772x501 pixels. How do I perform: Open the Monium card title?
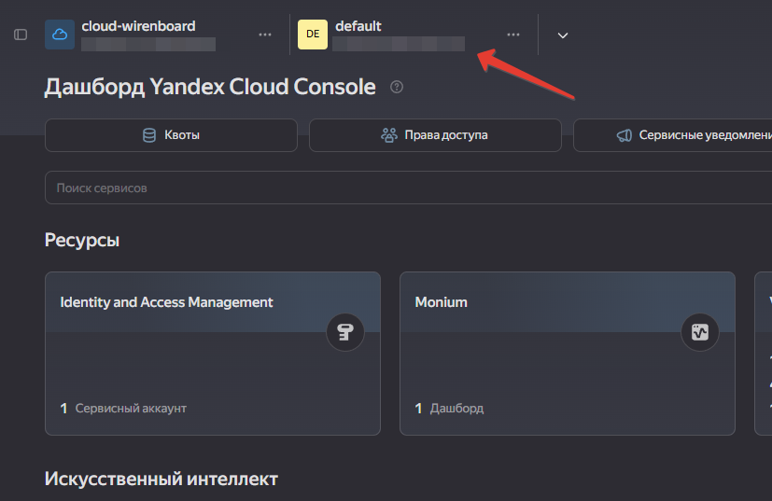click(x=441, y=302)
